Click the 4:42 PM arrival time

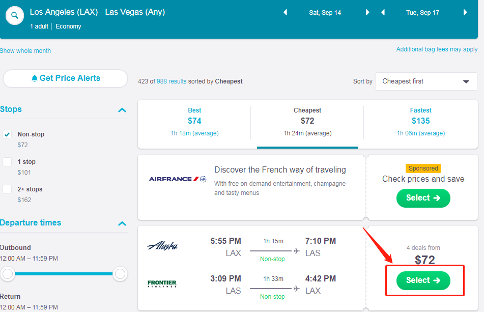321,279
